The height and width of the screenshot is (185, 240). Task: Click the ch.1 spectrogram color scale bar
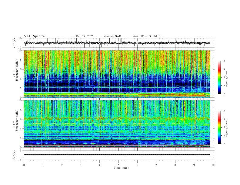tap(219, 77)
